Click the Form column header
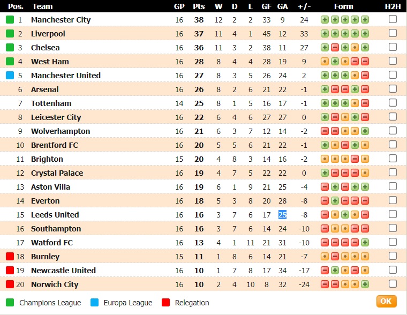The image size is (407, 315). [344, 6]
